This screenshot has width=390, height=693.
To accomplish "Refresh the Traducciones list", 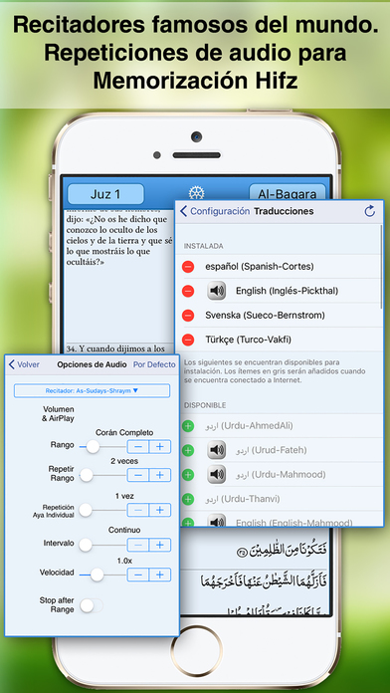I will (370, 211).
